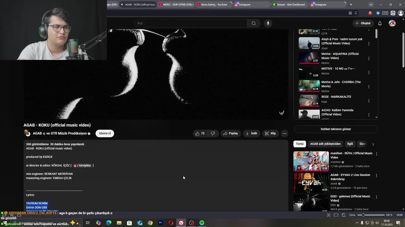Click the capture icon in browser status bar
Viewport: 405px width, 227px height.
(328, 215)
